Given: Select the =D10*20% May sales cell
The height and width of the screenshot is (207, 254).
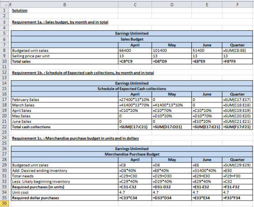Looking at the screenshot, I should pos(172,116).
